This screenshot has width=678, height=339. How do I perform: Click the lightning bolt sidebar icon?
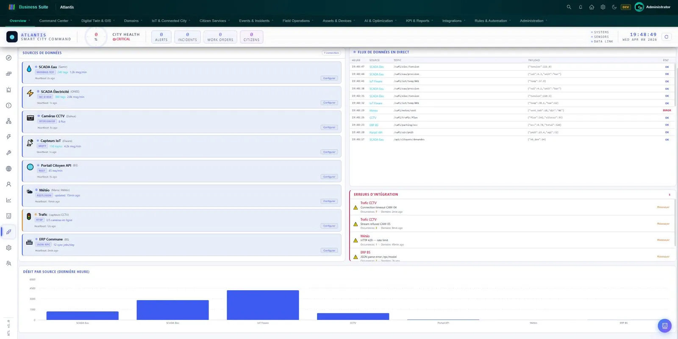click(x=8, y=137)
